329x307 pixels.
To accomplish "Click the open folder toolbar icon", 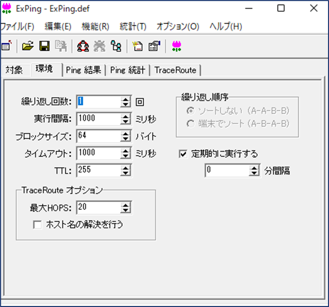I will coord(28,46).
